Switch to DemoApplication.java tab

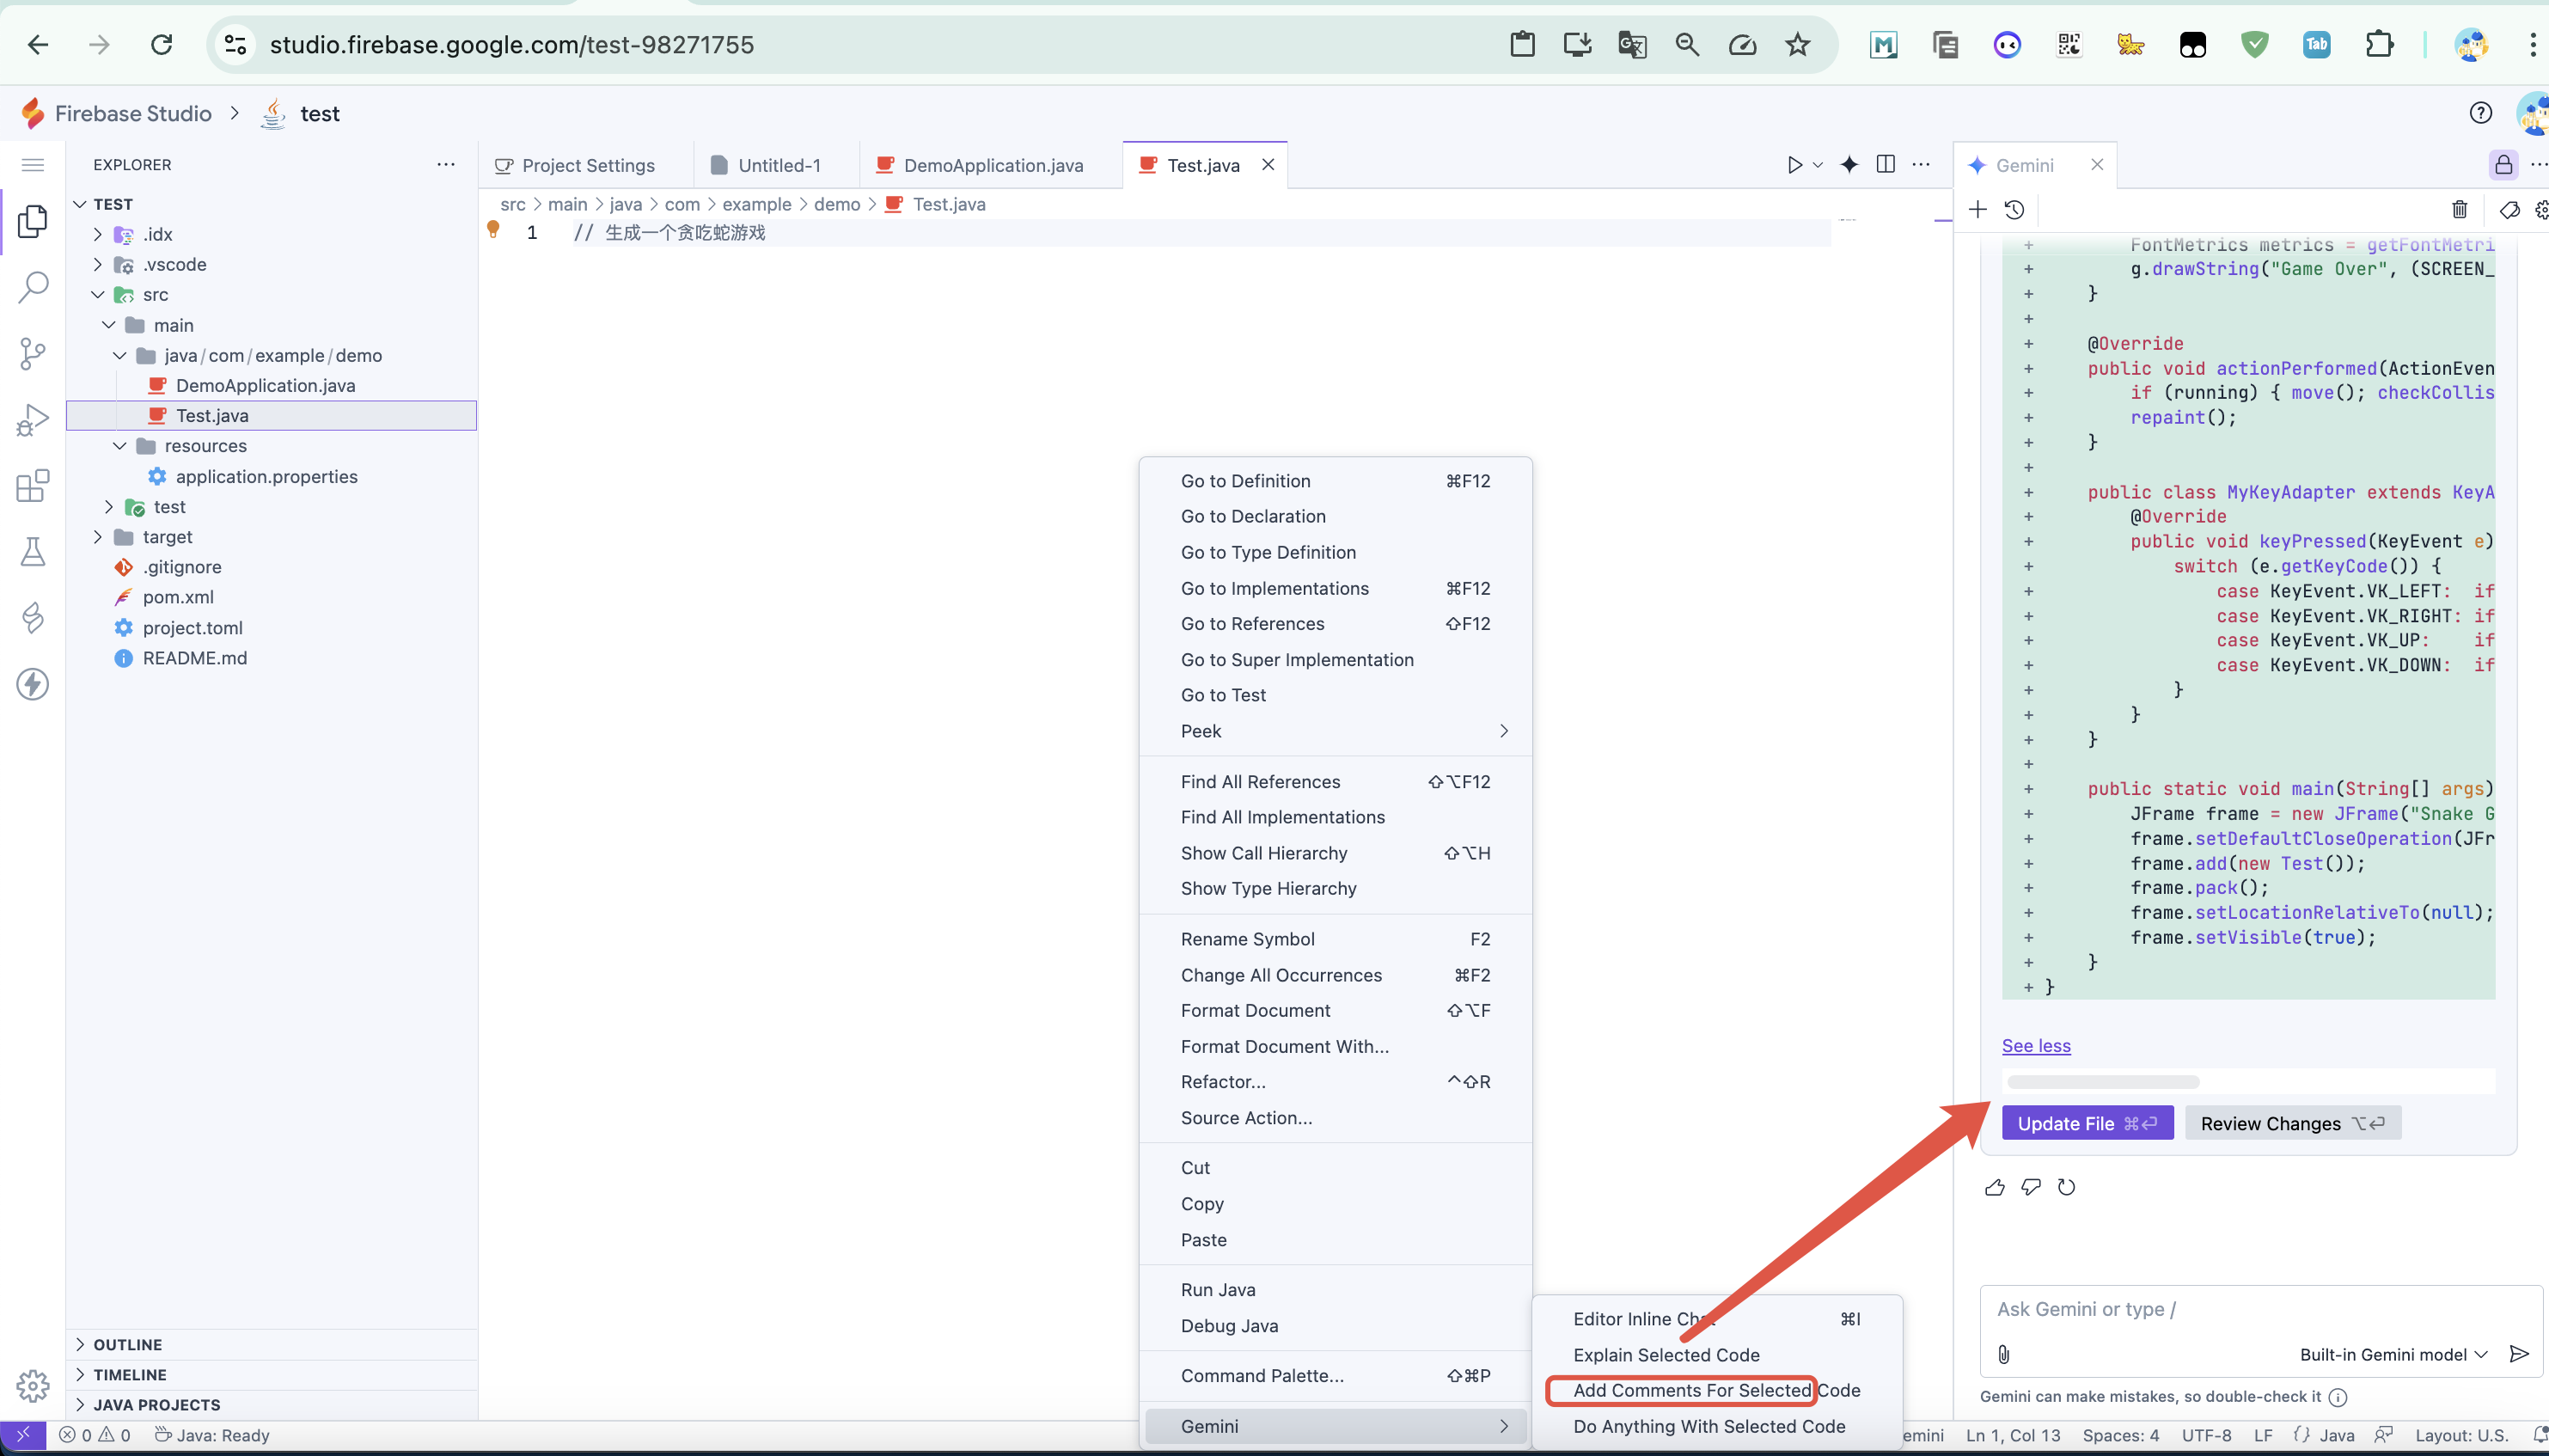tap(991, 165)
